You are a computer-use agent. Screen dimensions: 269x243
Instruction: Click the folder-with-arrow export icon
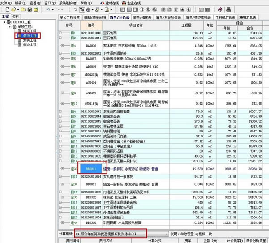tap(36, 9)
